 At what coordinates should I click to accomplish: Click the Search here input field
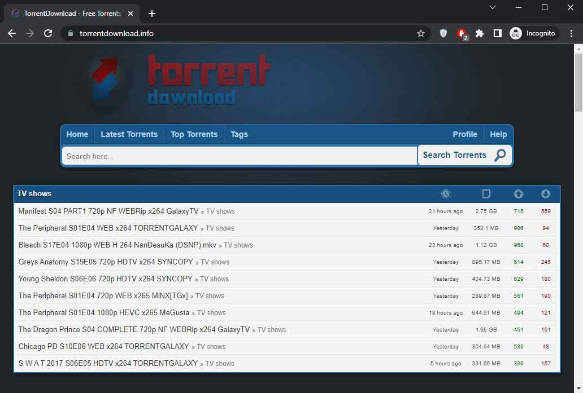(x=240, y=156)
